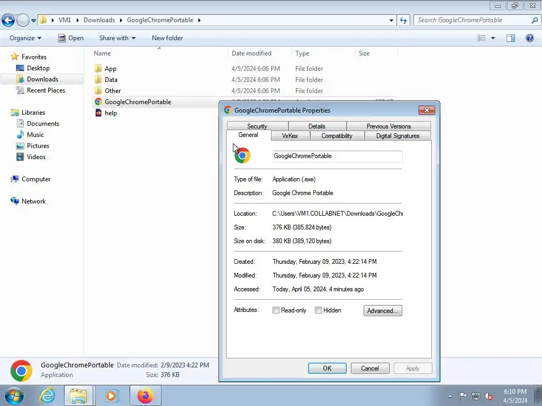
Task: Switch to the Compatibility tab
Action: click(337, 136)
